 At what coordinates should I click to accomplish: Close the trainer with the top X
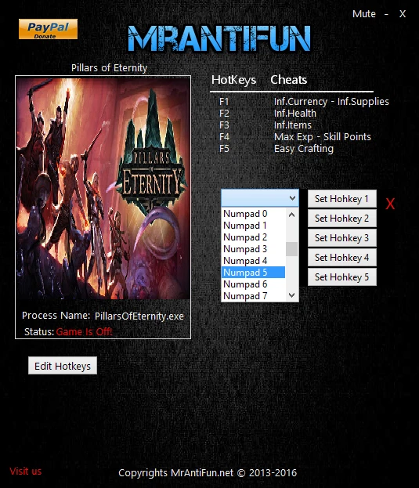click(403, 14)
